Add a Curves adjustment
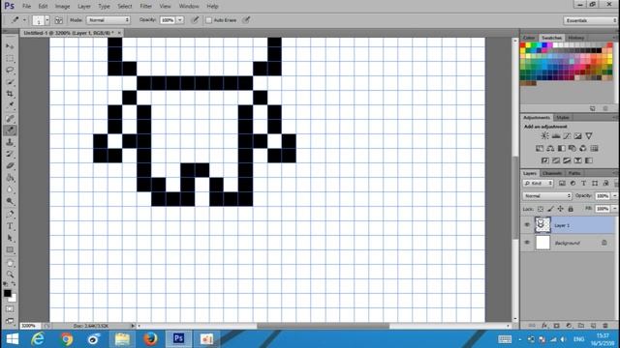The image size is (620, 348). click(x=567, y=136)
